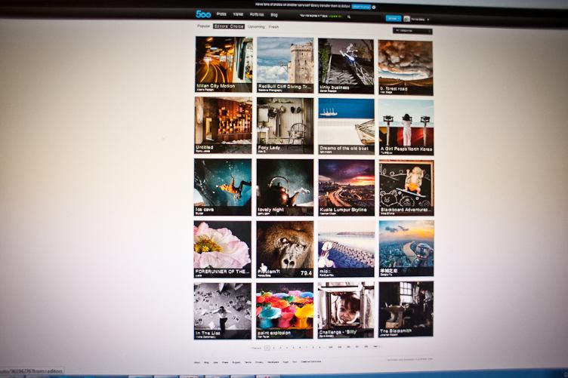Click the blue Upload button

(x=392, y=17)
